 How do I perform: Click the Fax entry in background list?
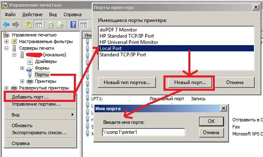click(x=236, y=127)
